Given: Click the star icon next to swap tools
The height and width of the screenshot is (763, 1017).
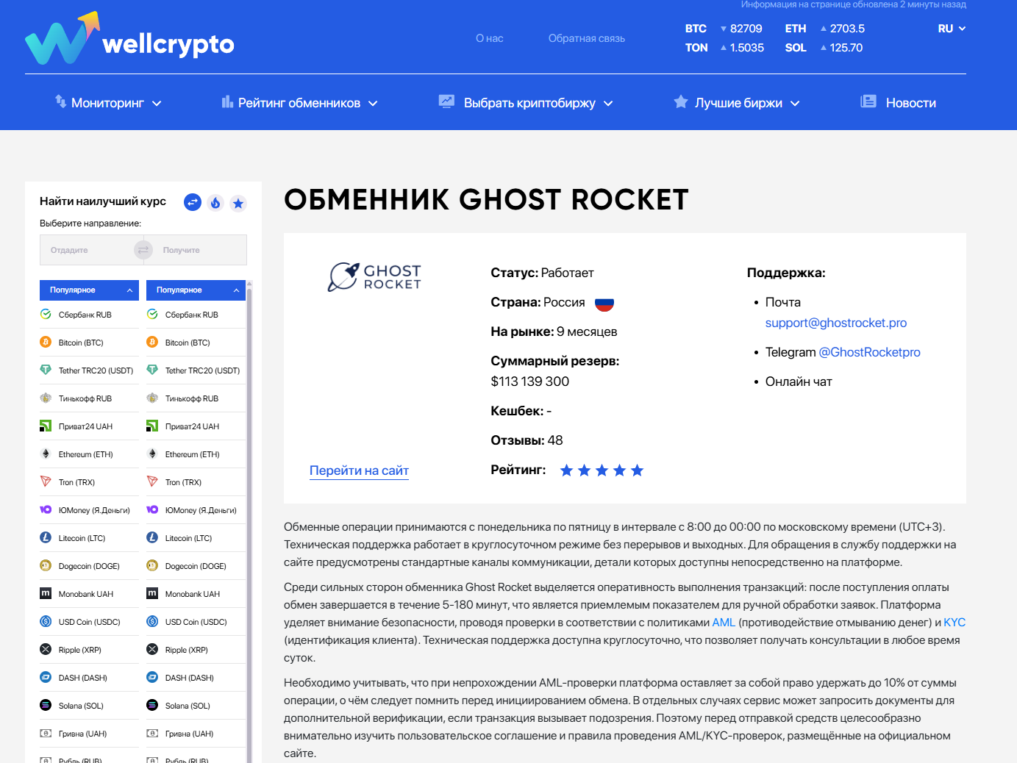Looking at the screenshot, I should click(238, 202).
